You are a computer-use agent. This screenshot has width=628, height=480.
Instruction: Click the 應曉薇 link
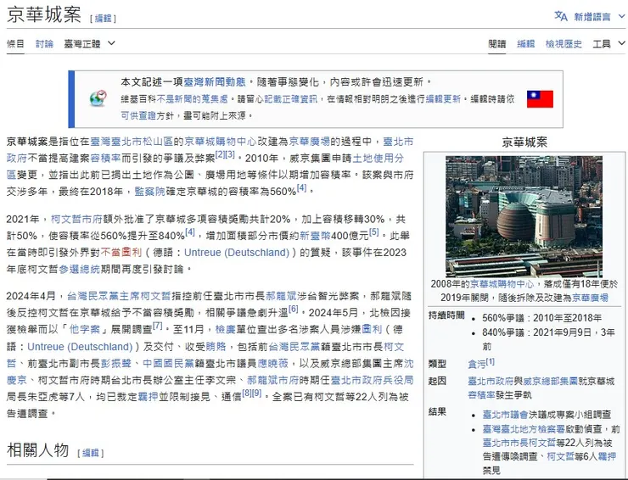(x=272, y=363)
